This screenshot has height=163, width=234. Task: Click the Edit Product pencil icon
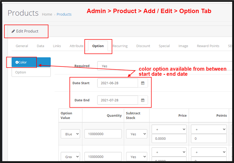pos(13,31)
